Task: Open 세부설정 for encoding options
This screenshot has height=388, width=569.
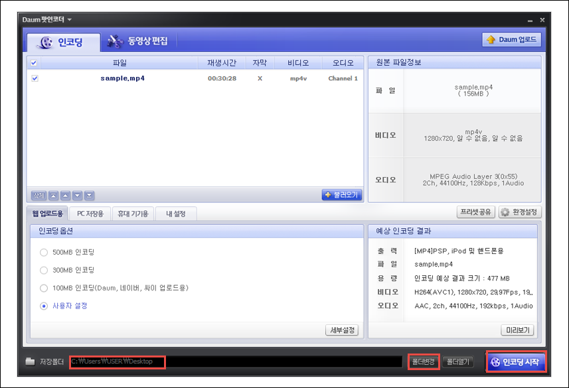Action: coord(342,330)
